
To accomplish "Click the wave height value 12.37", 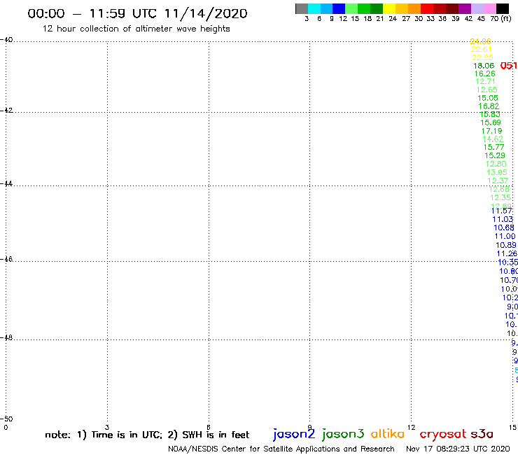I will 498,181.
